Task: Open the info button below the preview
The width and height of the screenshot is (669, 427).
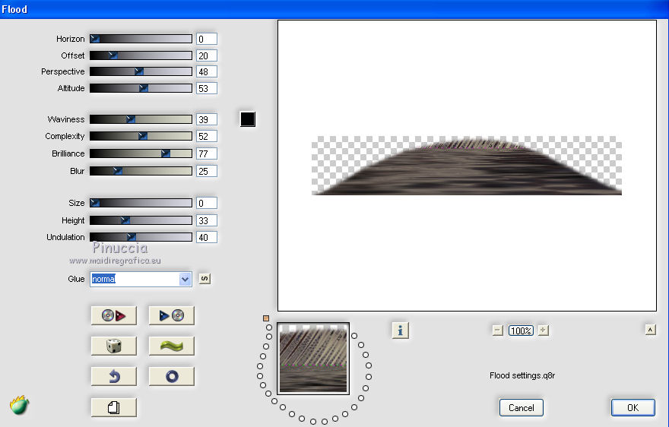Action: pos(401,330)
